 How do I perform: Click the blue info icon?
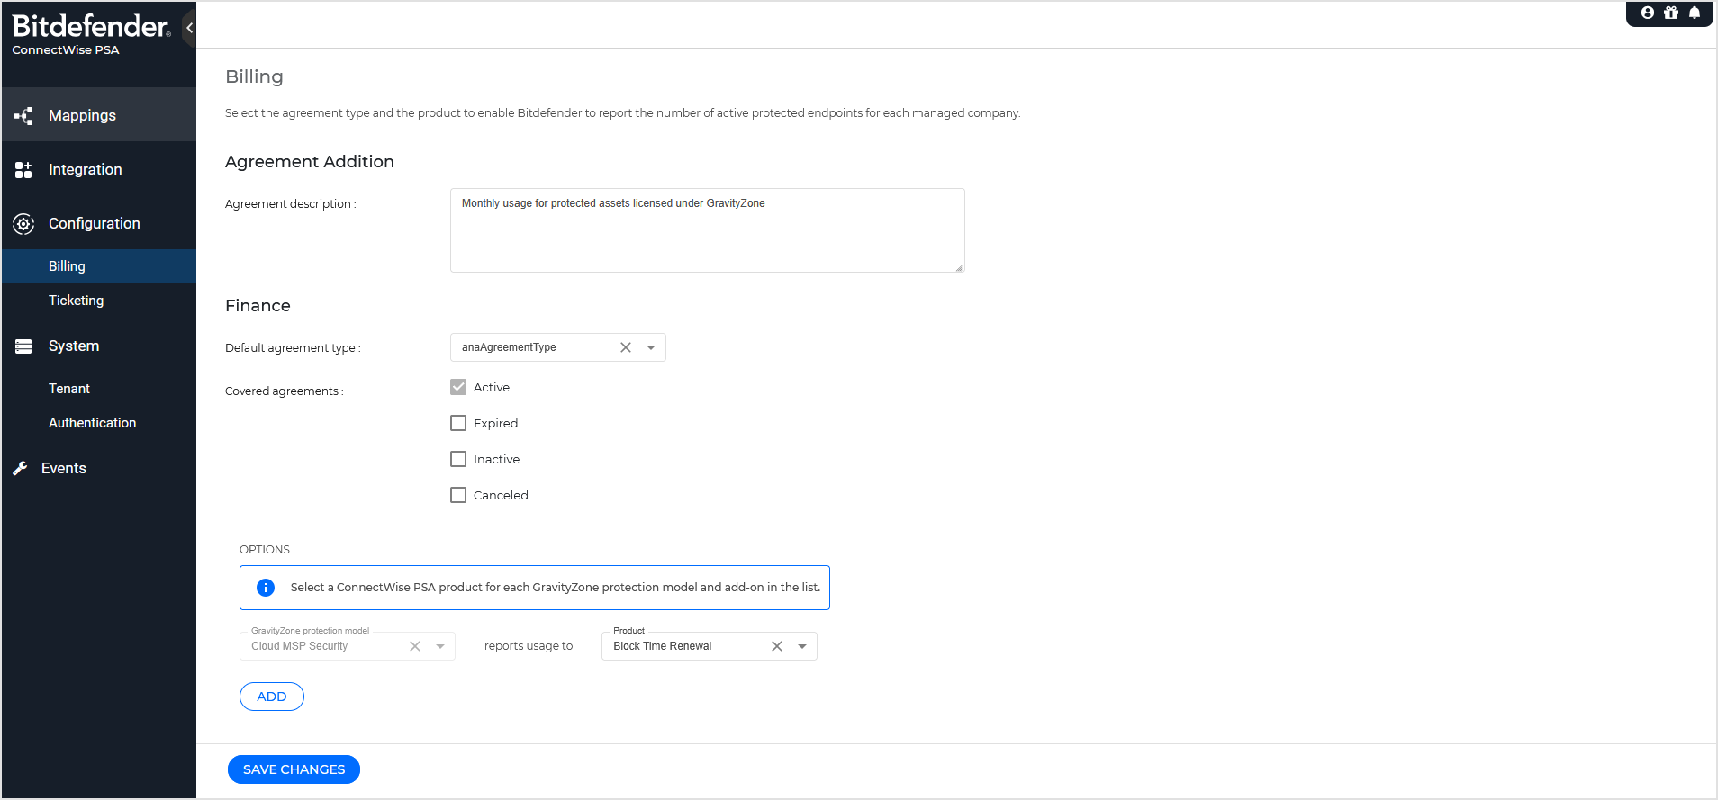point(266,588)
